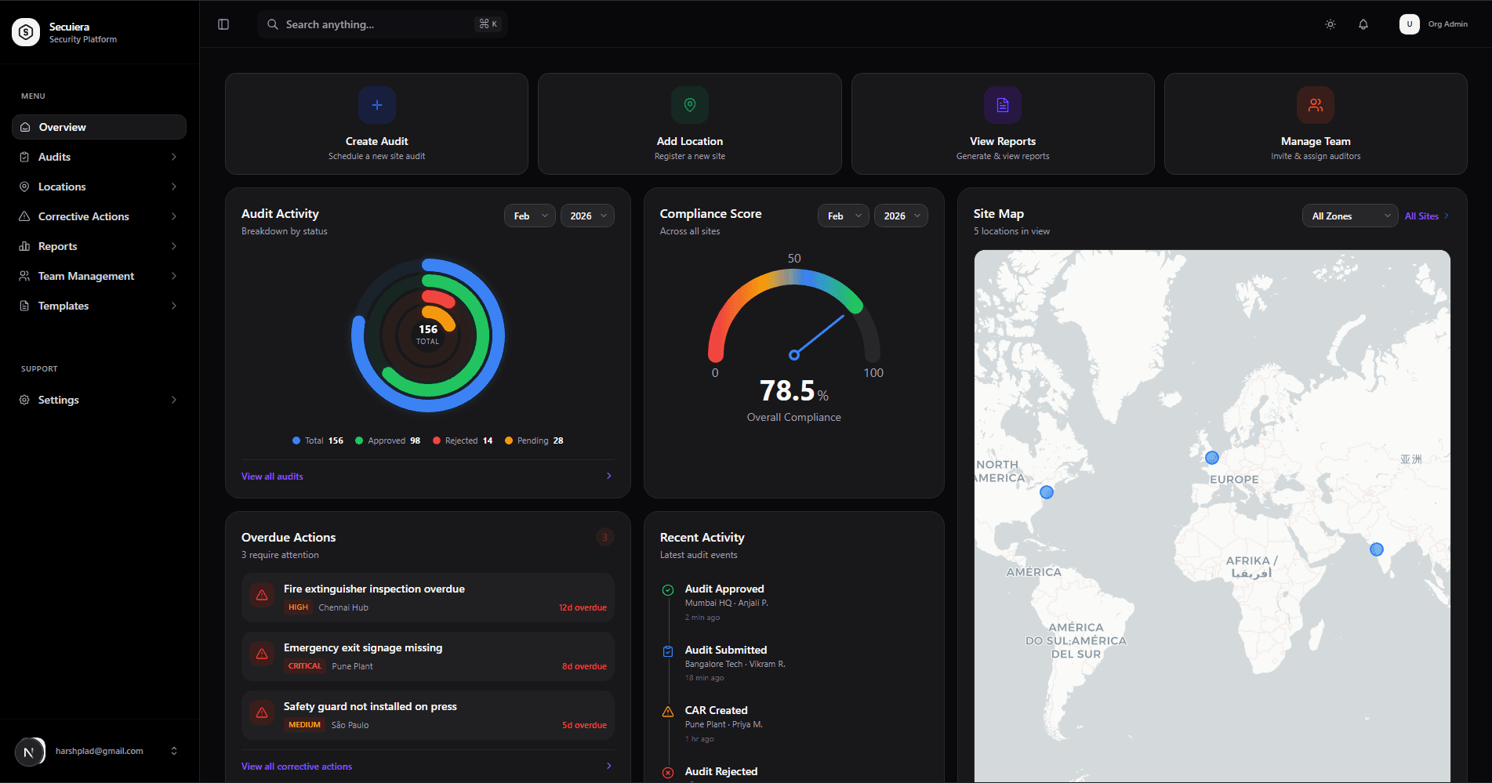Viewport: 1492px width, 783px height.
Task: Open the View all audits link
Action: [x=271, y=476]
